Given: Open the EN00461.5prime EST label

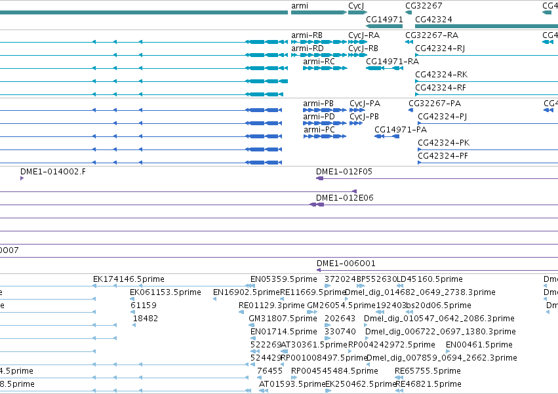Looking at the screenshot, I should coord(479,345).
